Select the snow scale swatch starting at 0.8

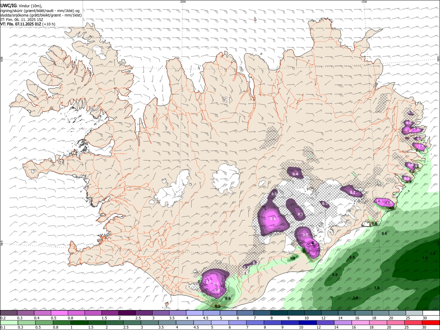76,313
